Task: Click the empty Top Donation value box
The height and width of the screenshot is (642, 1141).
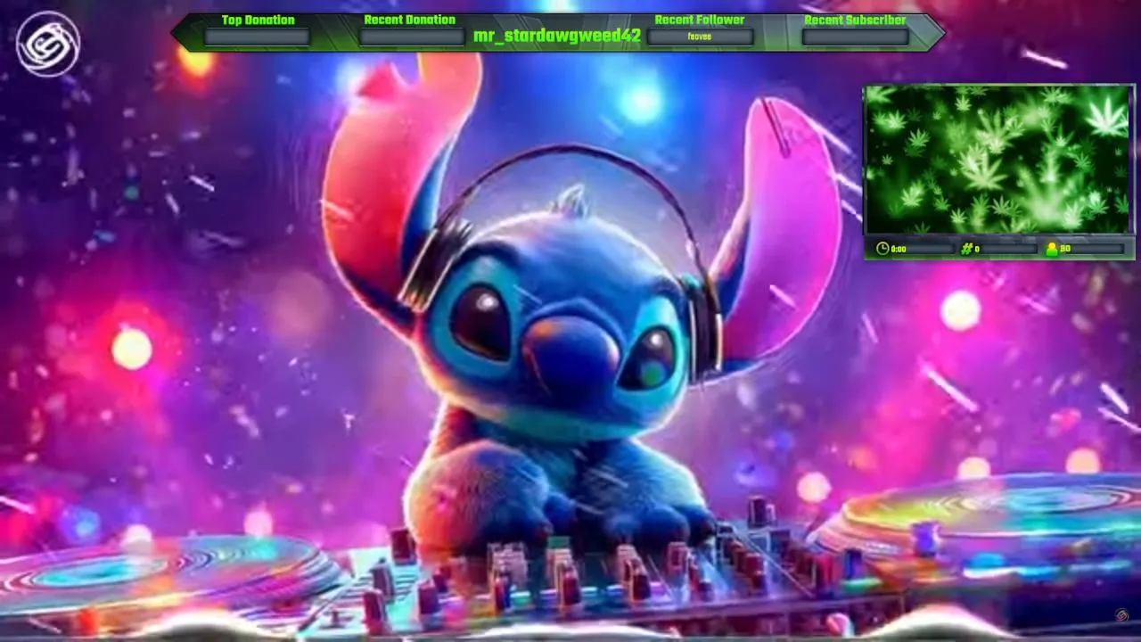Action: 257,37
